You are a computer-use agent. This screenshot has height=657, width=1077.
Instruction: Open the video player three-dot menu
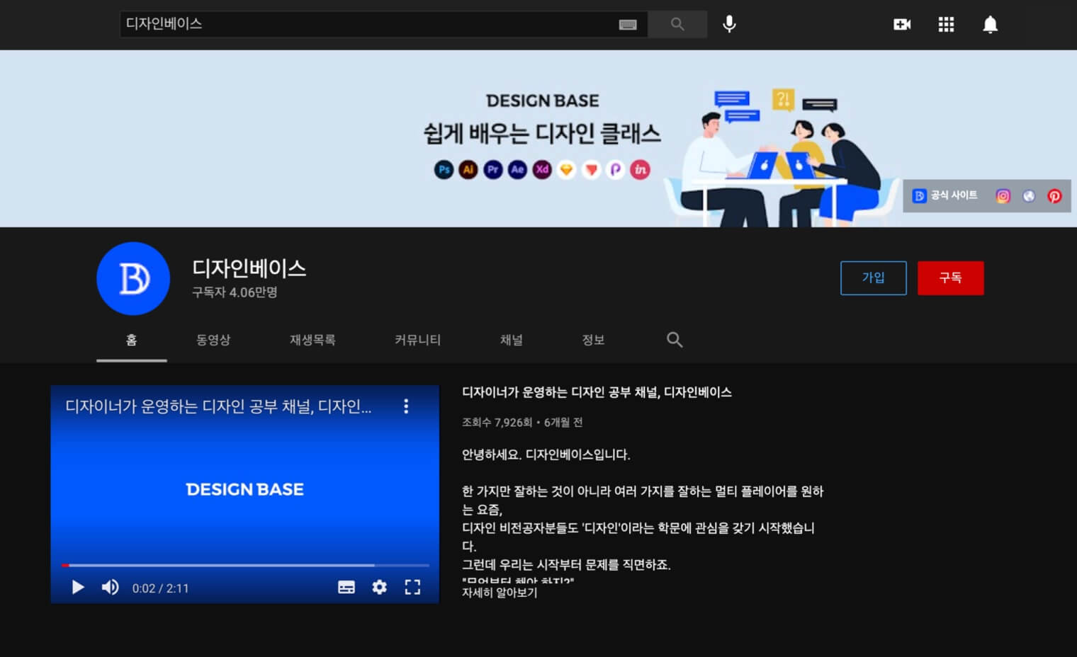coord(406,406)
